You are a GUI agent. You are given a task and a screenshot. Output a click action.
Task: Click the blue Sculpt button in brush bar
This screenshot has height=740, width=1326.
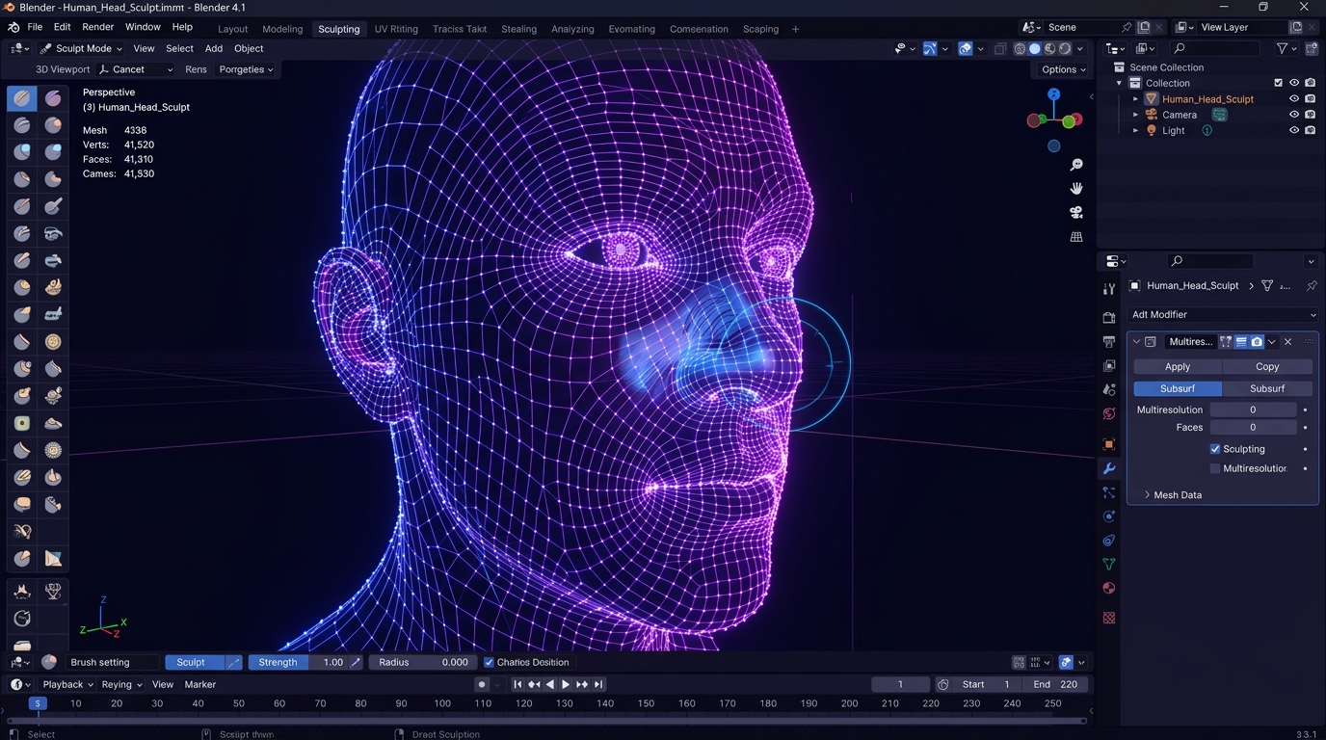(x=195, y=662)
